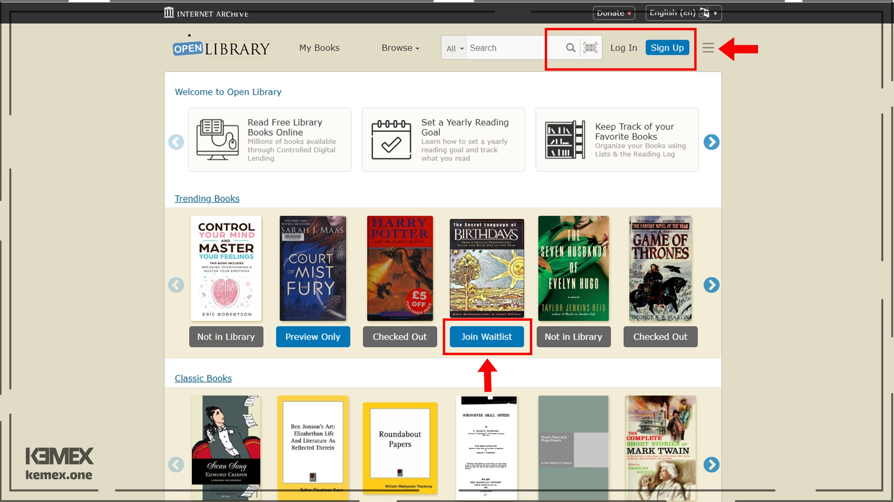The height and width of the screenshot is (502, 894).
Task: Open Seven Husbands of Evelyn Hugo cover
Action: pos(573,268)
